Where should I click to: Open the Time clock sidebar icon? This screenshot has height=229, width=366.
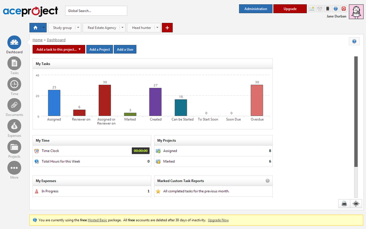[x=14, y=84]
